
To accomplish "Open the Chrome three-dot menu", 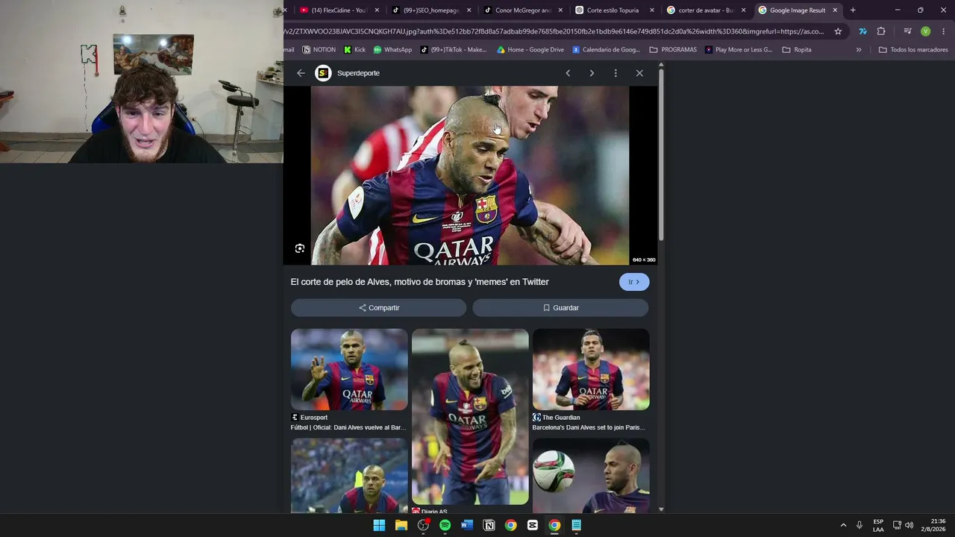I will (x=944, y=31).
